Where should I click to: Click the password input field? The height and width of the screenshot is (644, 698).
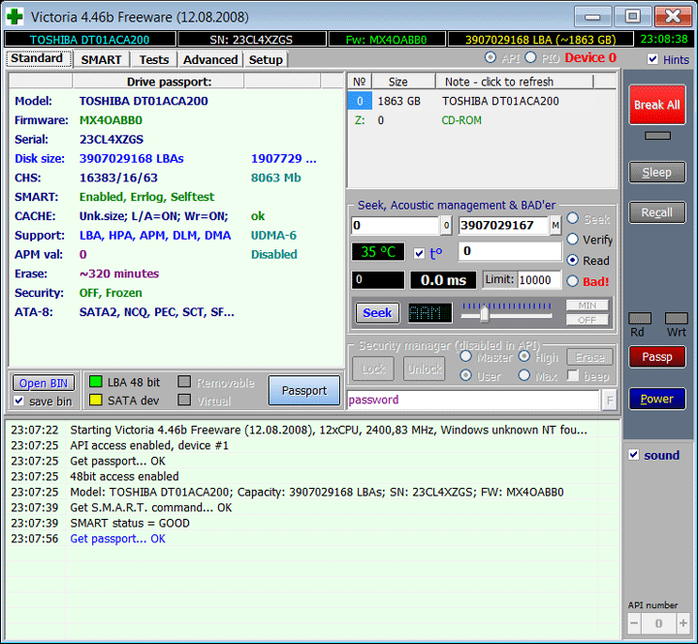point(473,400)
